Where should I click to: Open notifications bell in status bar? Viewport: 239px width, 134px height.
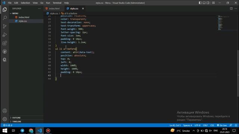point(236,125)
